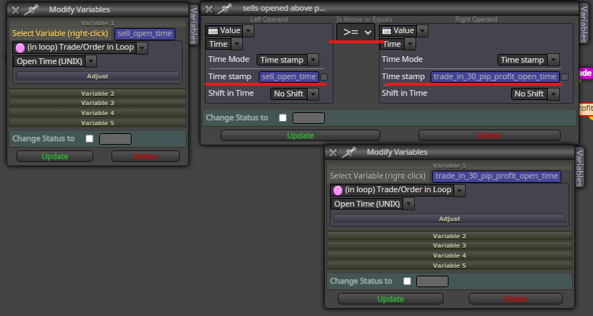Expand Variable 2 in left Modify Variables
This screenshot has width=593, height=316.
[98, 94]
